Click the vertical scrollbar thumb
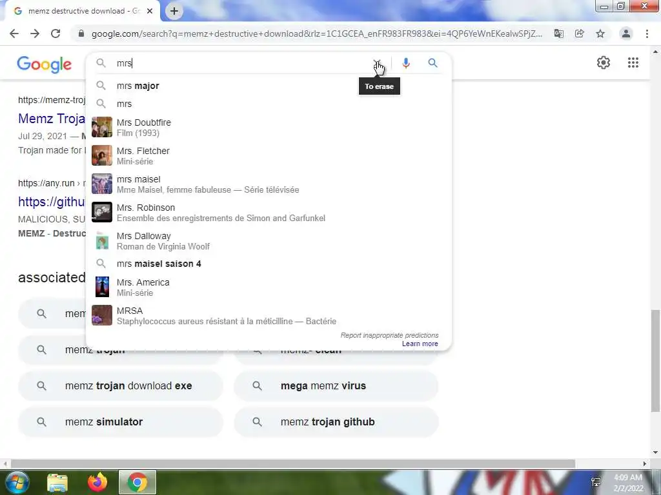This screenshot has width=661, height=495. pyautogui.click(x=655, y=361)
